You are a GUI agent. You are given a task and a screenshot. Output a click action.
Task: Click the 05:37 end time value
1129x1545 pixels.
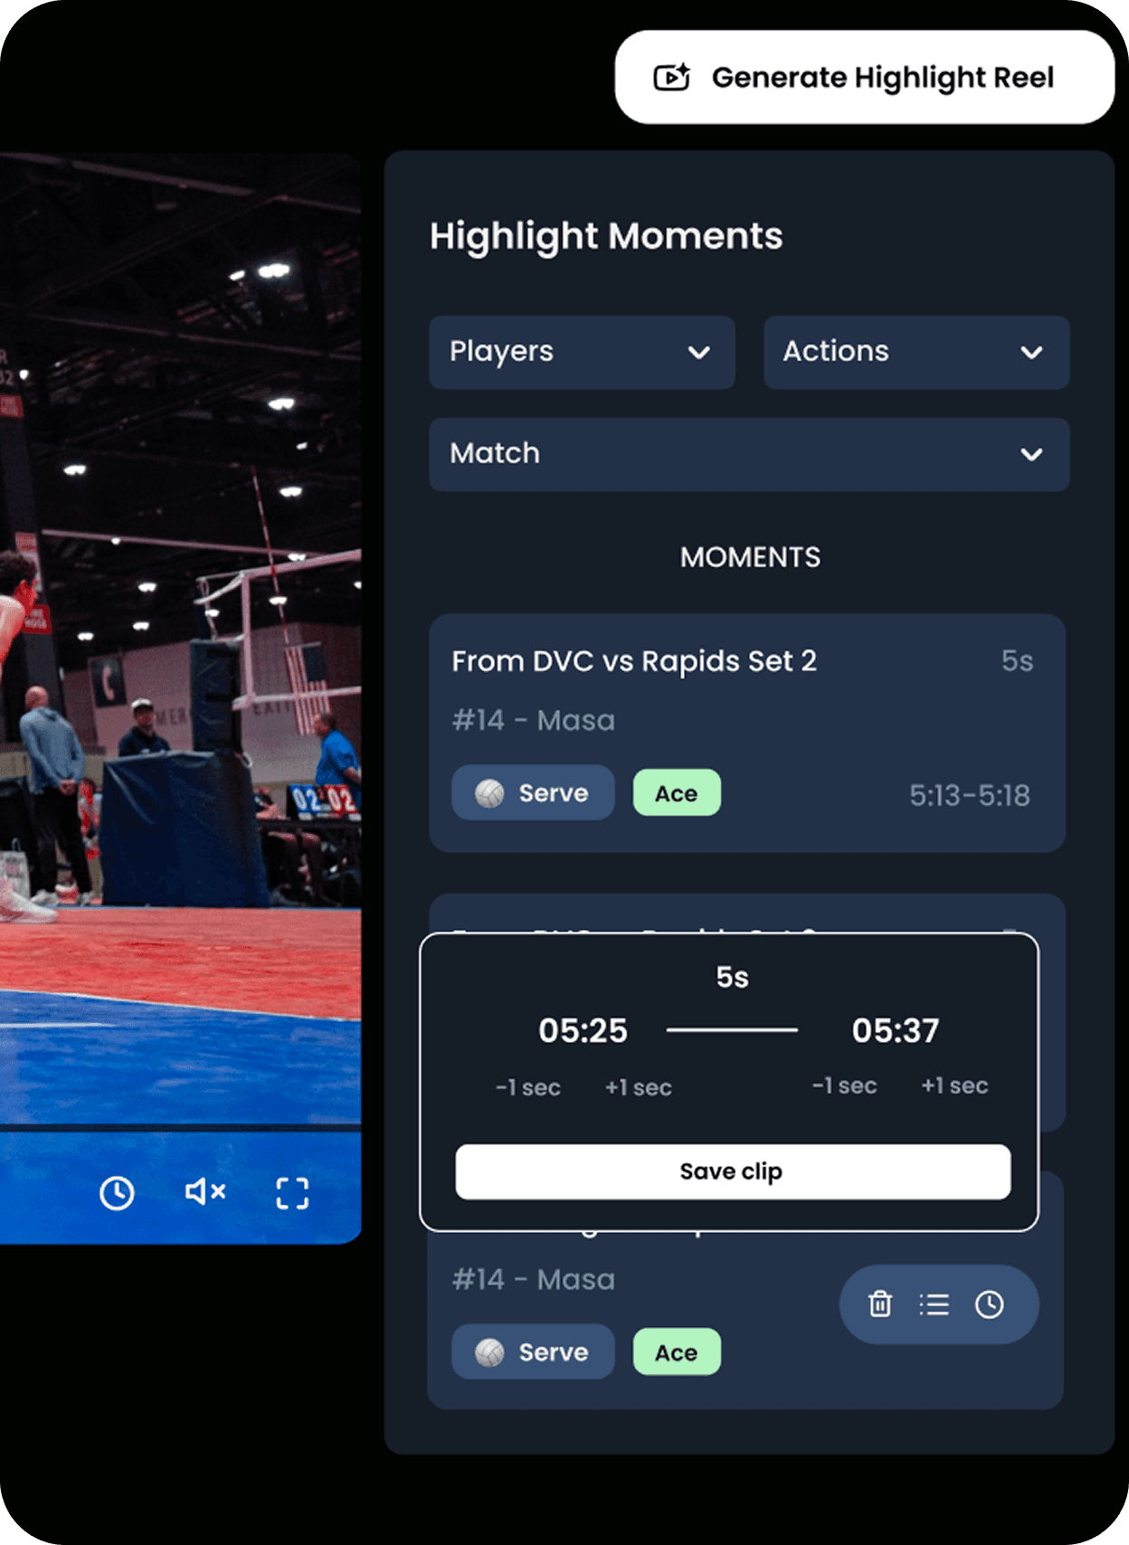pyautogui.click(x=896, y=1030)
